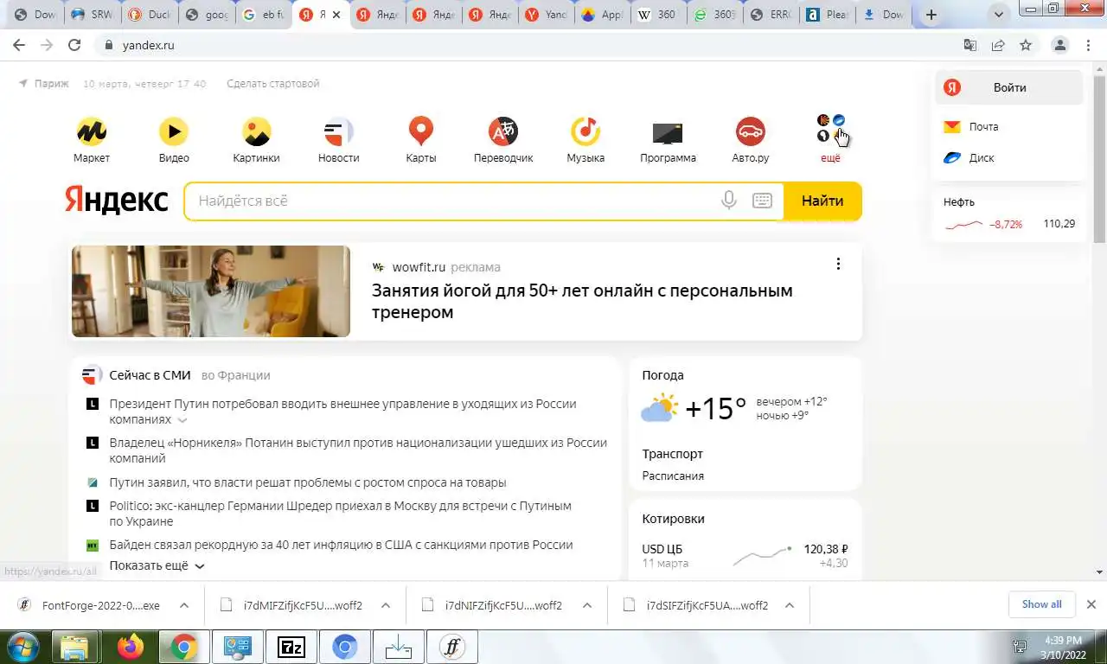1107x664 pixels.
Task: Open the Переводчик translator icon
Action: click(x=503, y=131)
